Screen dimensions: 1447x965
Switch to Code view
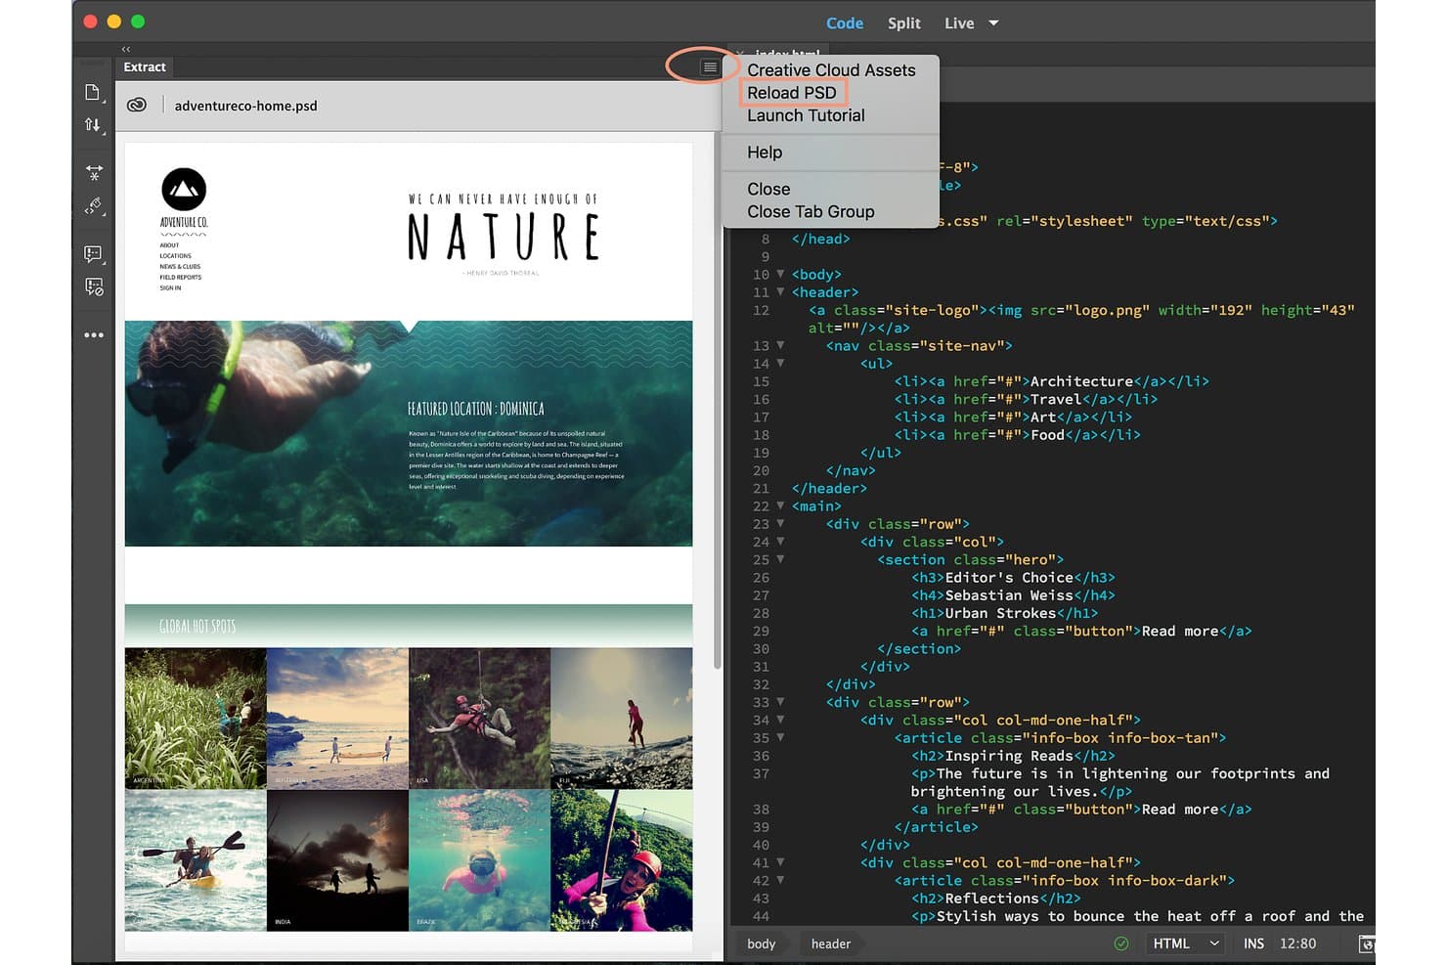[x=845, y=22]
